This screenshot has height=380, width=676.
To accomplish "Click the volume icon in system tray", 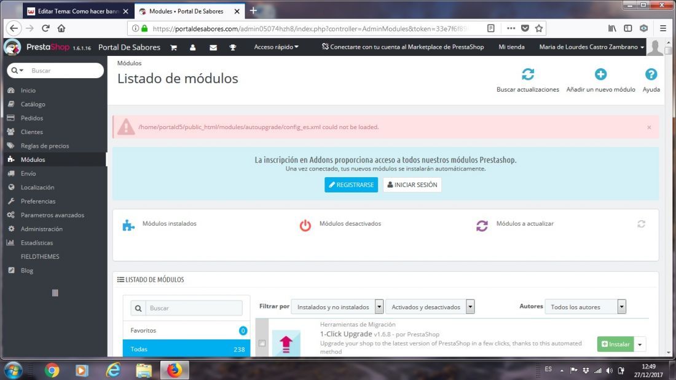I will pos(609,370).
